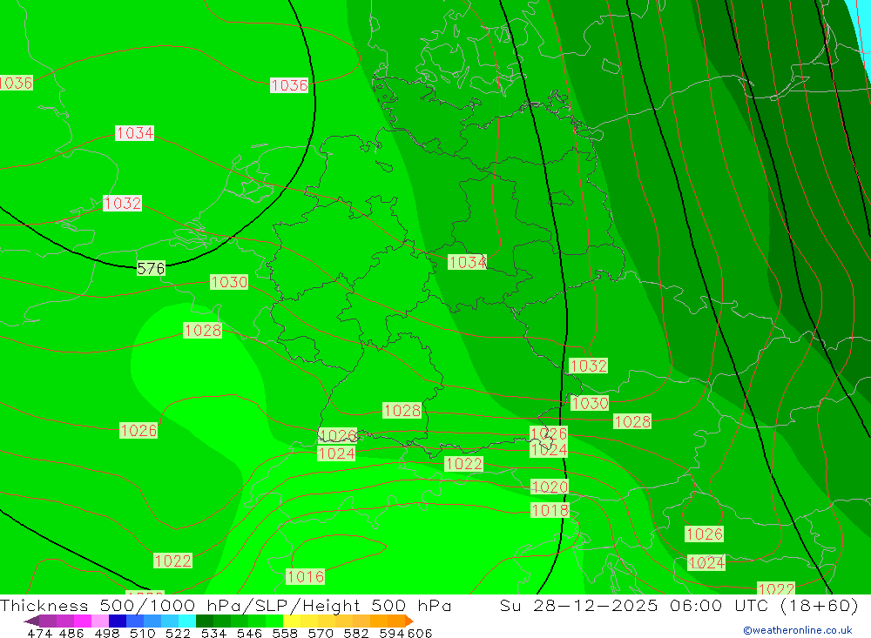871x638 pixels.
Task: Pick the dark navy blue legend swatch
Action: point(118,621)
